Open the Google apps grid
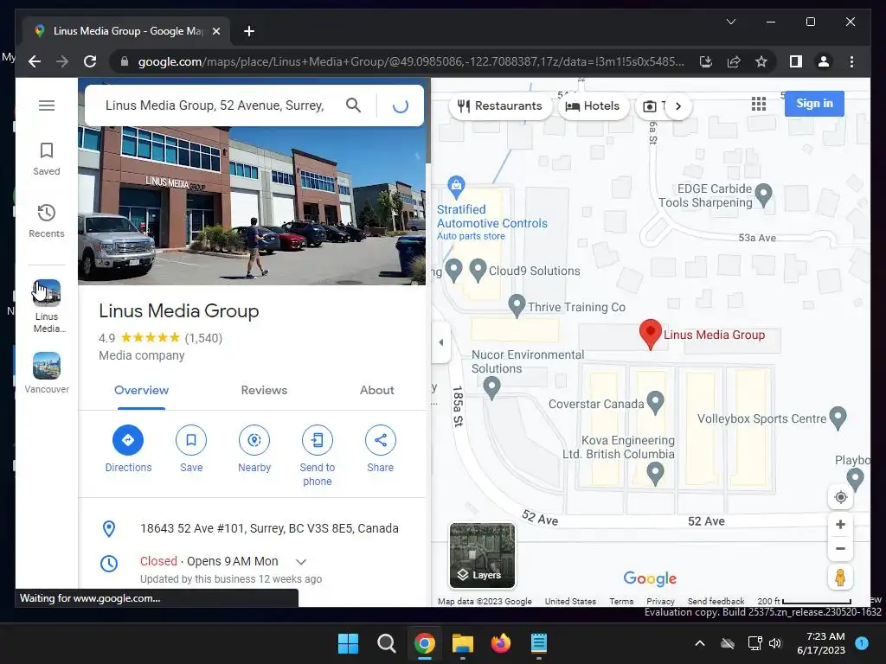 (758, 104)
